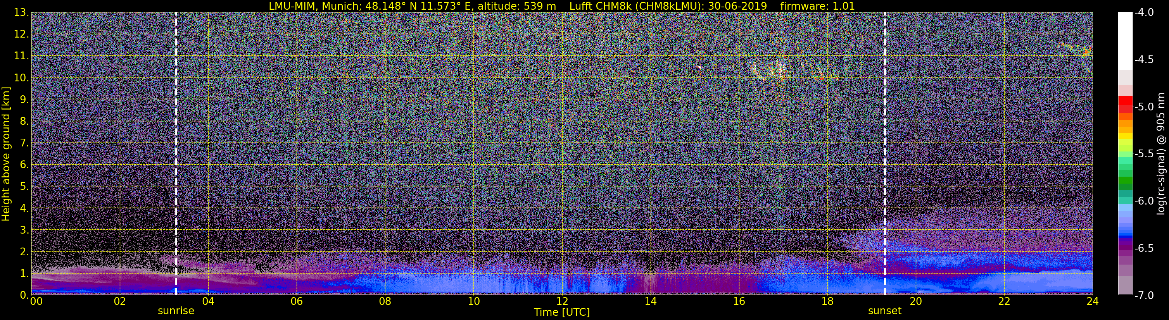Pick the yellow band of the colorbar
1169x320 pixels.
click(x=1125, y=136)
